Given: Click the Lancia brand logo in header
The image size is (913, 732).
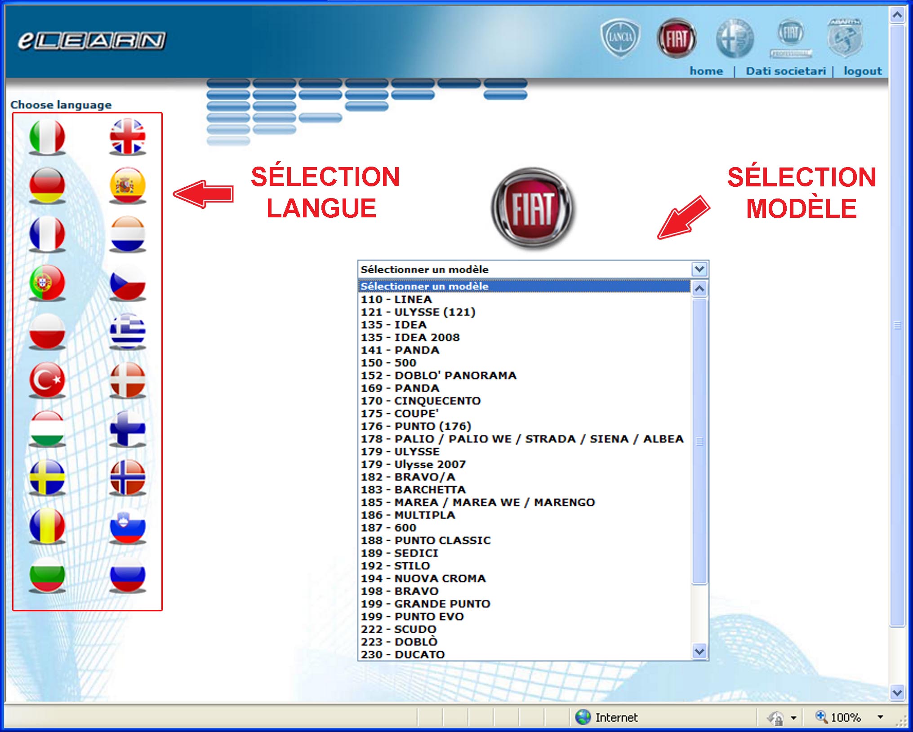Looking at the screenshot, I should (620, 38).
